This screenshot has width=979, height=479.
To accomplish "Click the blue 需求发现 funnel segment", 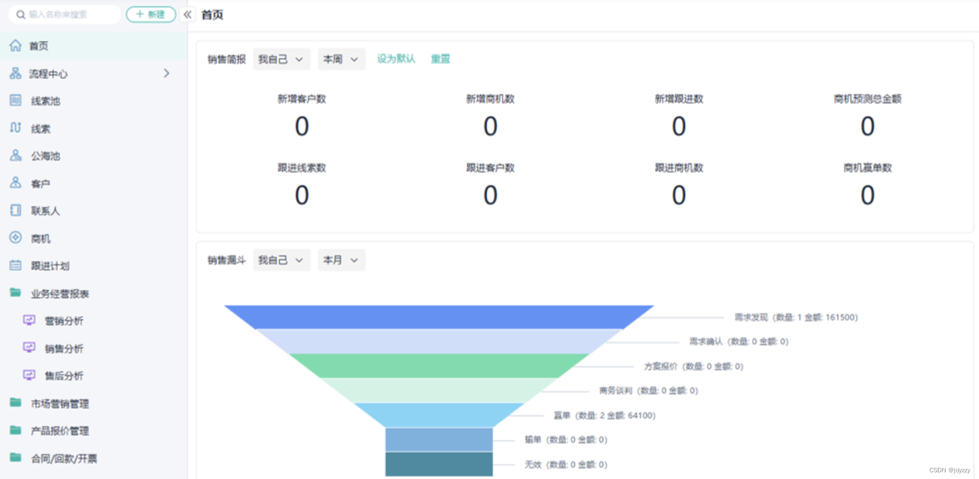I will pyautogui.click(x=439, y=317).
